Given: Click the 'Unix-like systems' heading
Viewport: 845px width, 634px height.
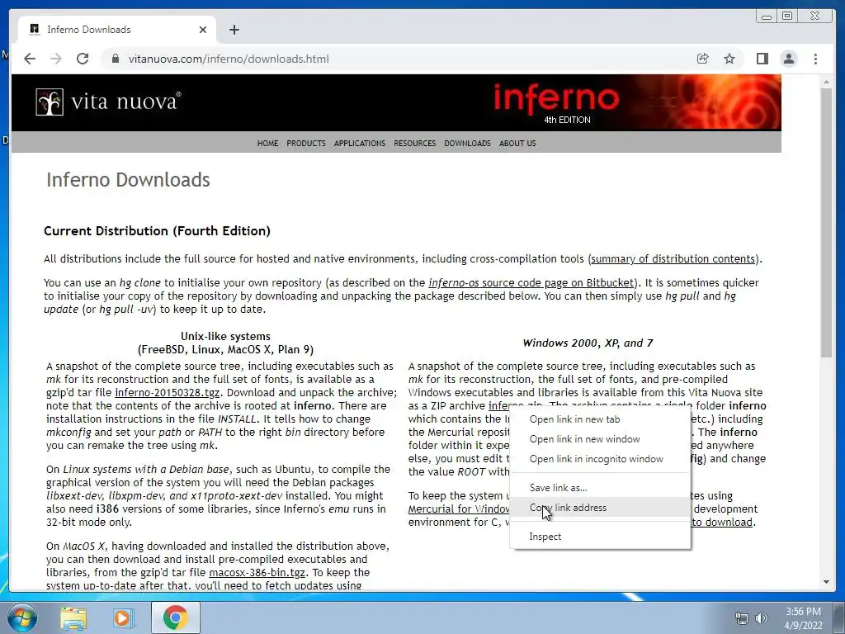Looking at the screenshot, I should (225, 337).
